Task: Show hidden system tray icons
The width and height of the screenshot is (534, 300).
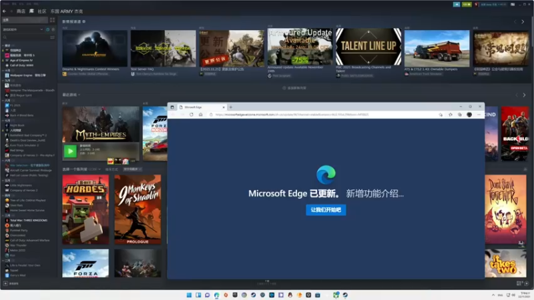Action: tap(493, 295)
